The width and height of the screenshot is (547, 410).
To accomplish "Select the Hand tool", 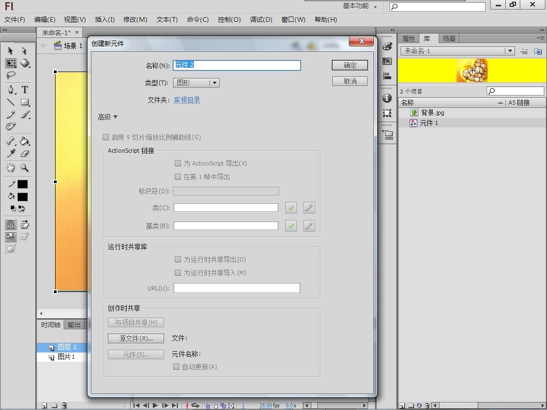I will (11, 168).
